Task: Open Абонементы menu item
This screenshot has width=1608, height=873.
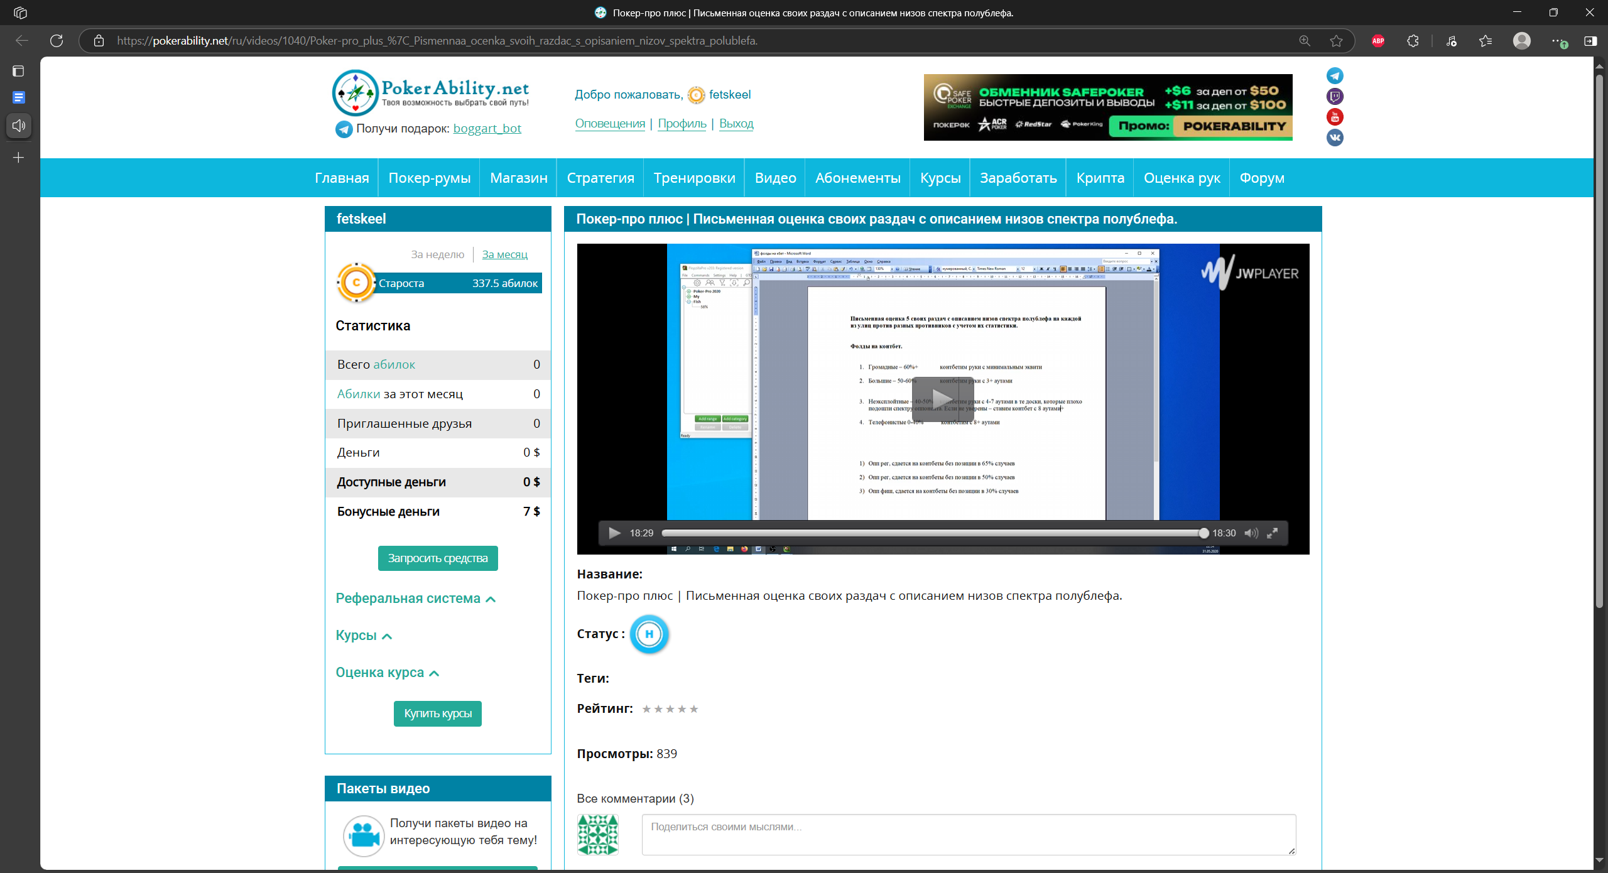Action: click(858, 178)
